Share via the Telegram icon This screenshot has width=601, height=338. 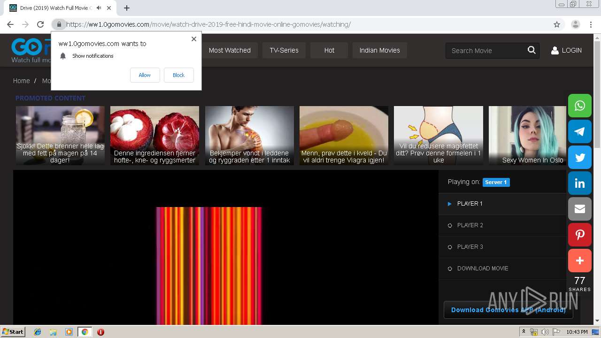click(x=580, y=131)
